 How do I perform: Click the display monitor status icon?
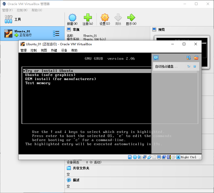pyautogui.click(x=159, y=157)
